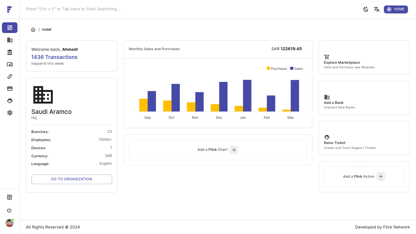This screenshot has width=416, height=234.
Task: Open the Add a Bank card
Action: click(x=364, y=98)
